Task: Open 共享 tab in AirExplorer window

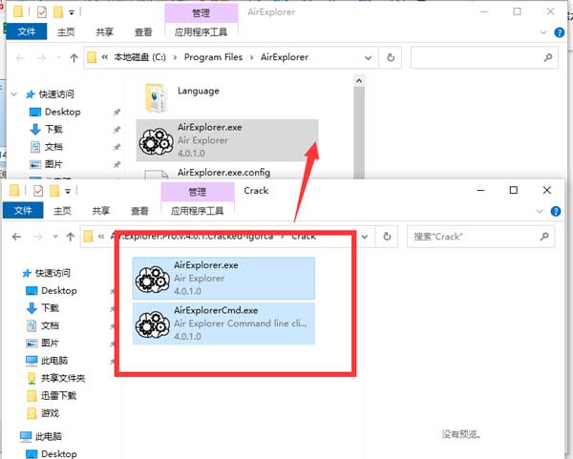Action: point(104,32)
